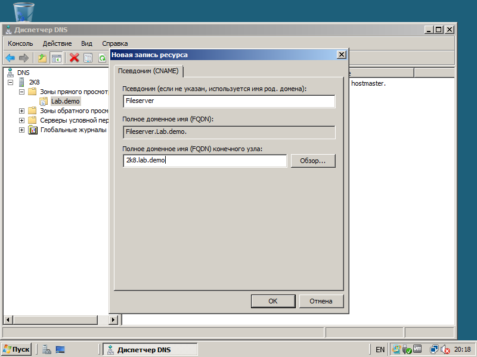Select the 2K8 server tree label
The height and width of the screenshot is (357, 477).
(35, 82)
